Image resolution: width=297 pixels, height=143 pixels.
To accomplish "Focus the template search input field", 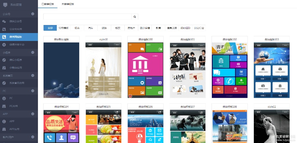I will coord(87,17).
